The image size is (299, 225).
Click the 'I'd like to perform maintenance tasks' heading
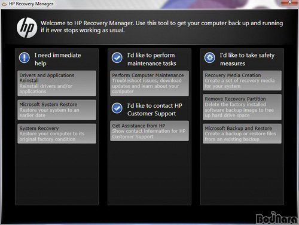pos(152,59)
